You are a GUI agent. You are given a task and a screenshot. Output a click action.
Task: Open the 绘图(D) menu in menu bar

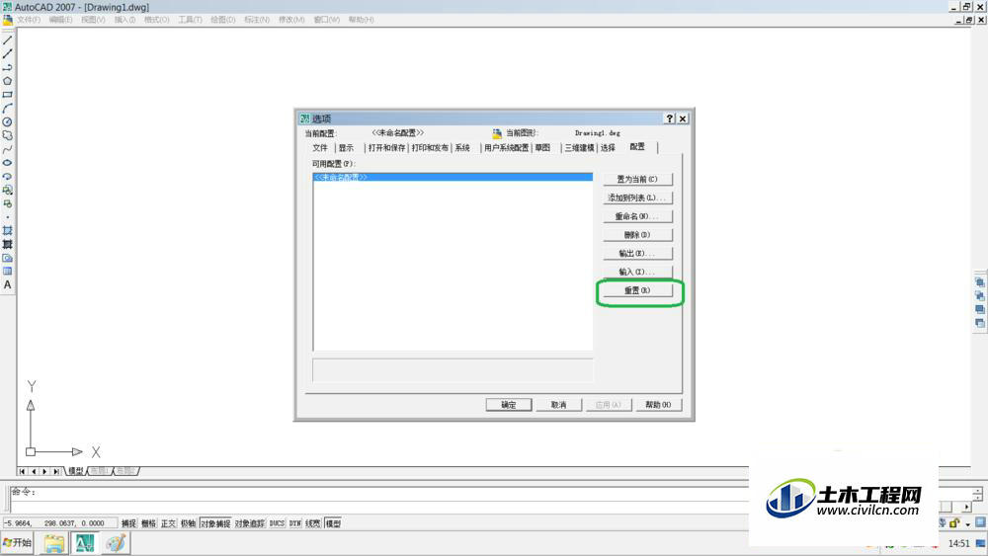pos(223,20)
